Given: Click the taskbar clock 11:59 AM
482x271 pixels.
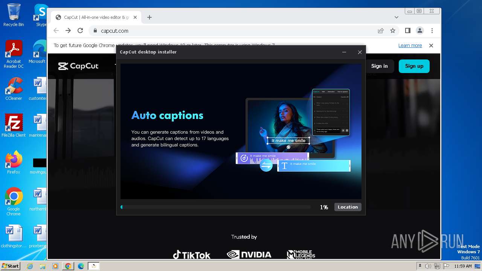Looking at the screenshot, I should pyautogui.click(x=463, y=266).
